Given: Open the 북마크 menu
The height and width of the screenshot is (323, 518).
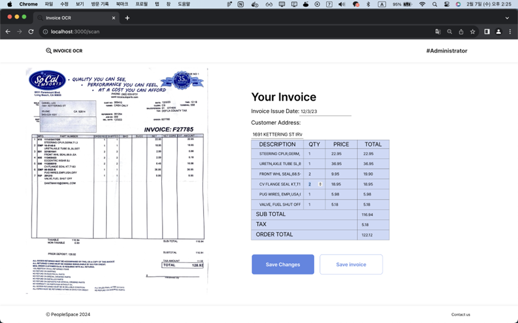Looking at the screenshot, I should pos(122,4).
